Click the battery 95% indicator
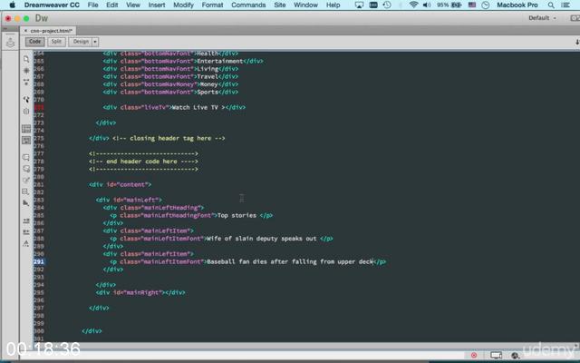The height and width of the screenshot is (363, 580). 449,5
